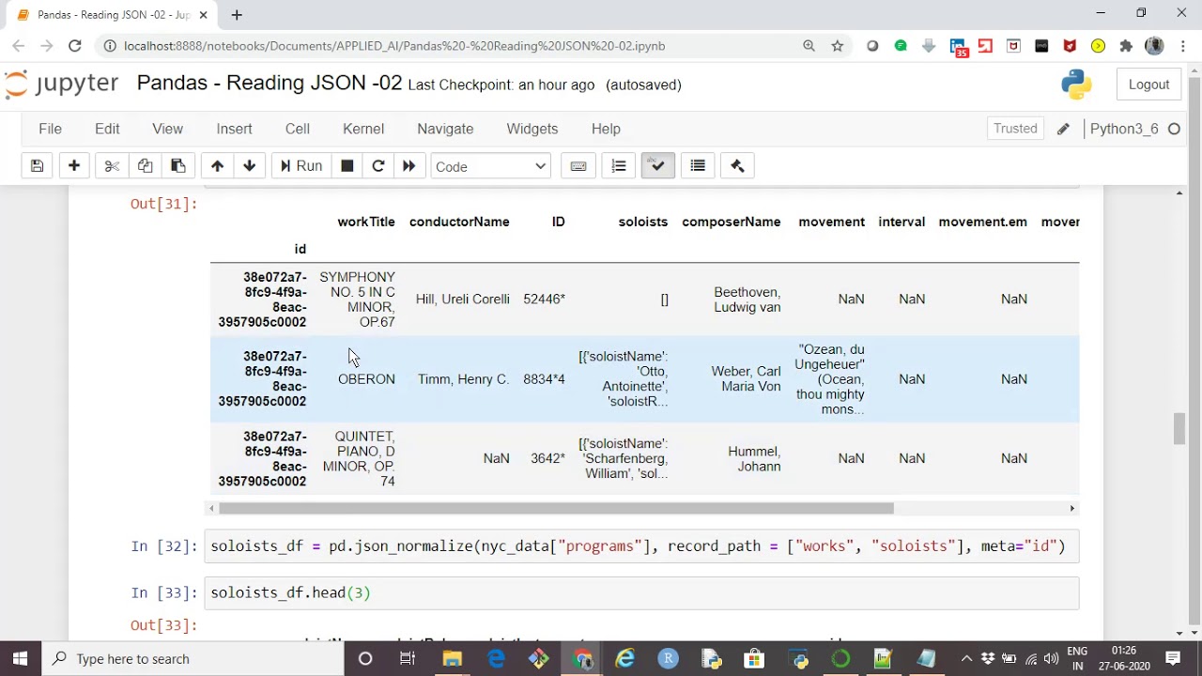Image resolution: width=1202 pixels, height=676 pixels.
Task: Open the Cell menu
Action: point(298,129)
